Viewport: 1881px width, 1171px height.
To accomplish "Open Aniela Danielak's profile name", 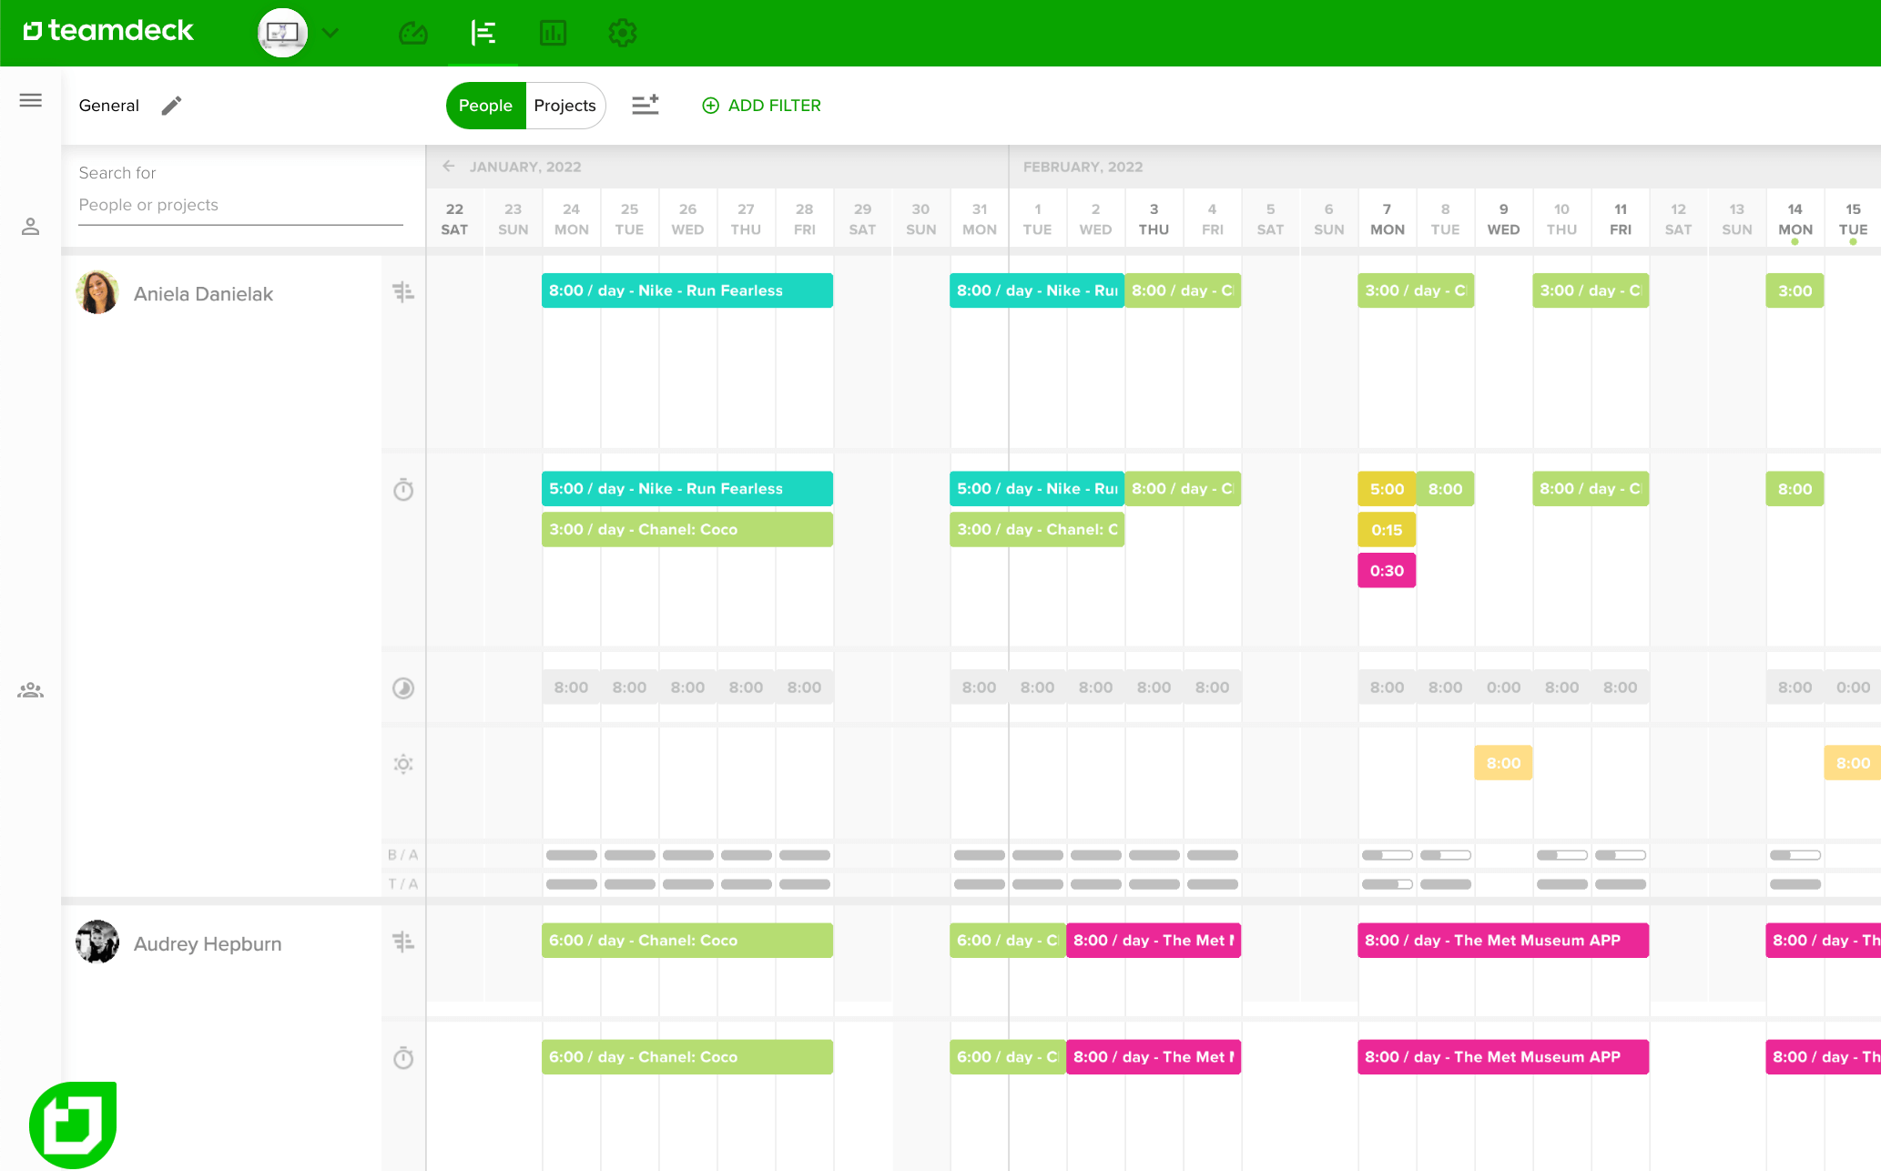I will [203, 294].
